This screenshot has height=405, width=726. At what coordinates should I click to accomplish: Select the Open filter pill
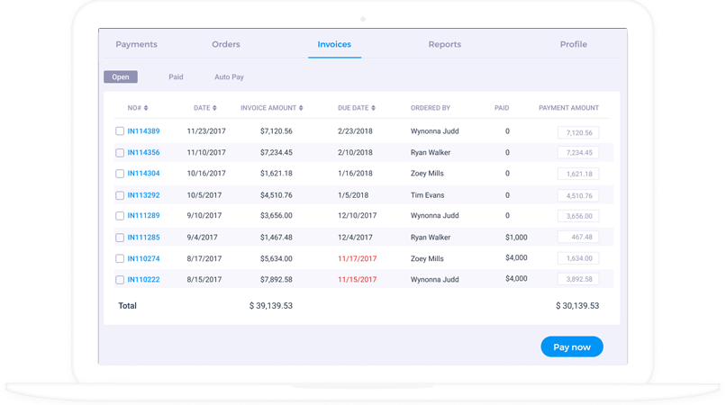coord(120,77)
